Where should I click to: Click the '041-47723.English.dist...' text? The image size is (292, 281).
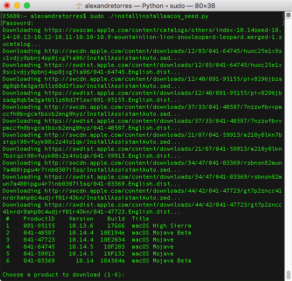point(136,212)
